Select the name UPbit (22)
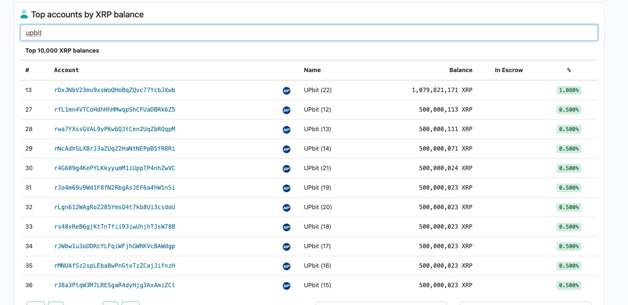This screenshot has height=305, width=628. coord(318,90)
